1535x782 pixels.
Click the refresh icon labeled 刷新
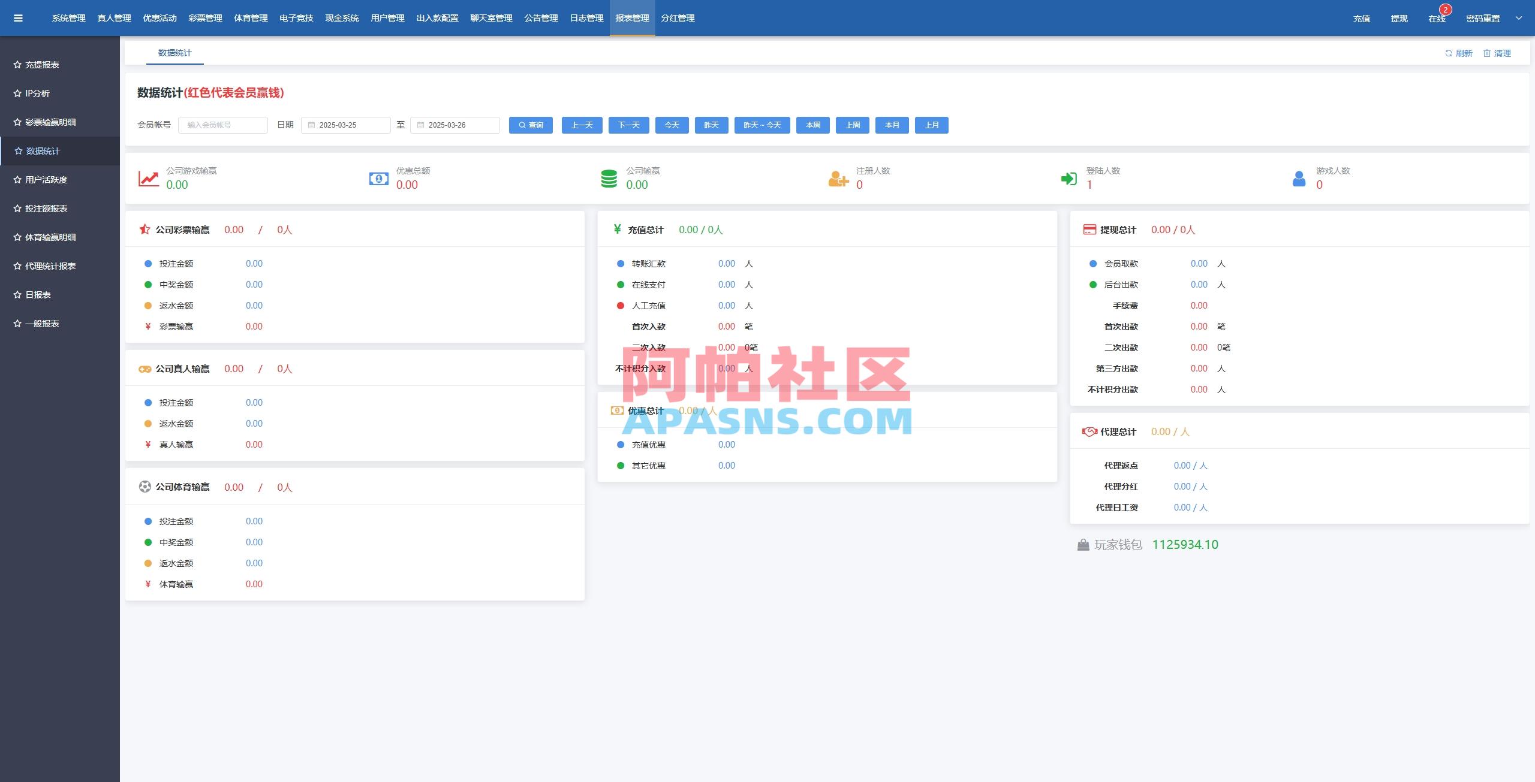(1448, 53)
